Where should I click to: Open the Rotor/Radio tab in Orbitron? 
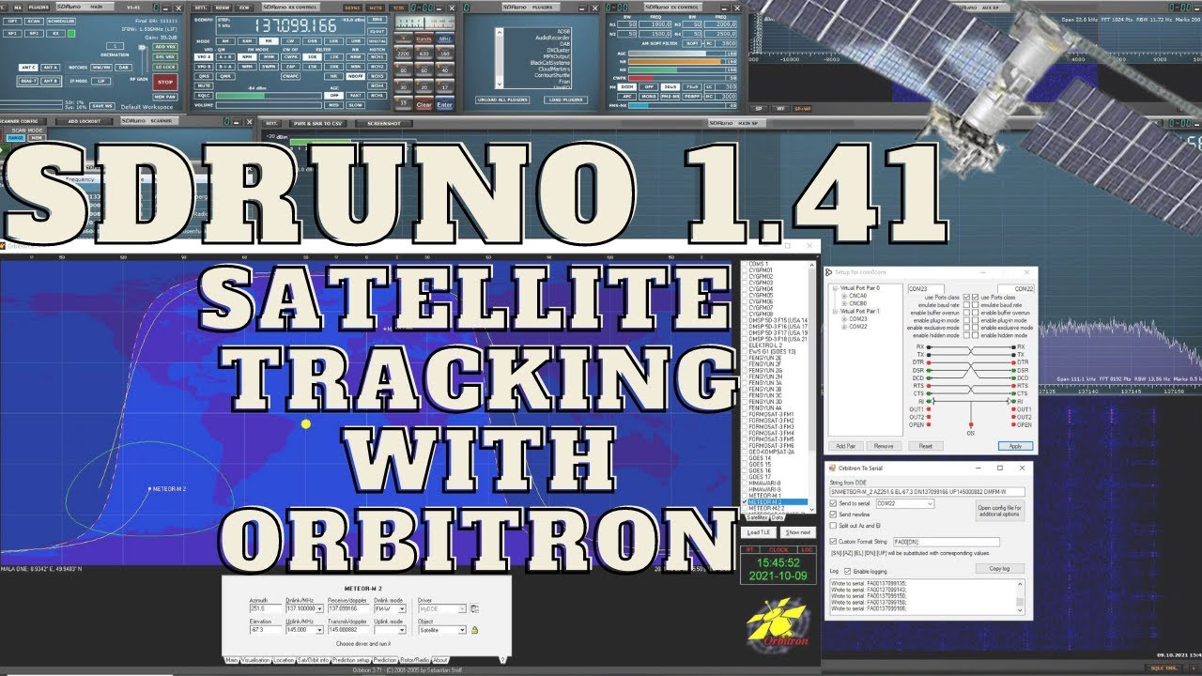pos(415,660)
